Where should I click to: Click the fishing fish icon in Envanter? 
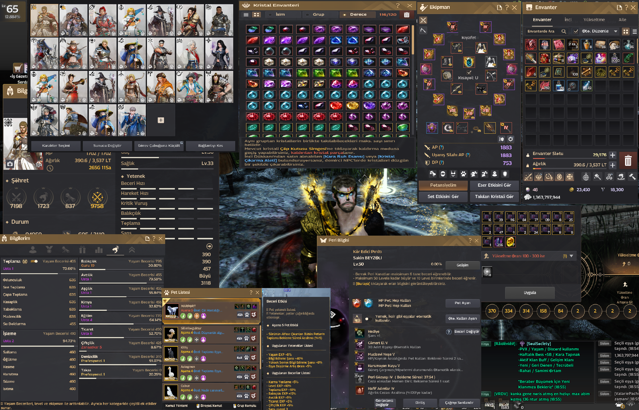(x=621, y=177)
